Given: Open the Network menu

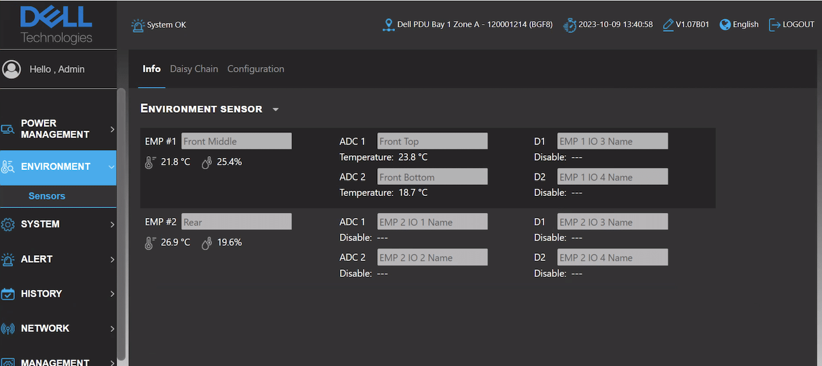Looking at the screenshot, I should point(58,329).
